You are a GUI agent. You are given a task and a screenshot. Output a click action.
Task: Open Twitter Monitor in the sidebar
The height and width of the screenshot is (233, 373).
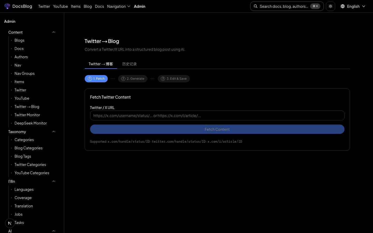pos(27,115)
